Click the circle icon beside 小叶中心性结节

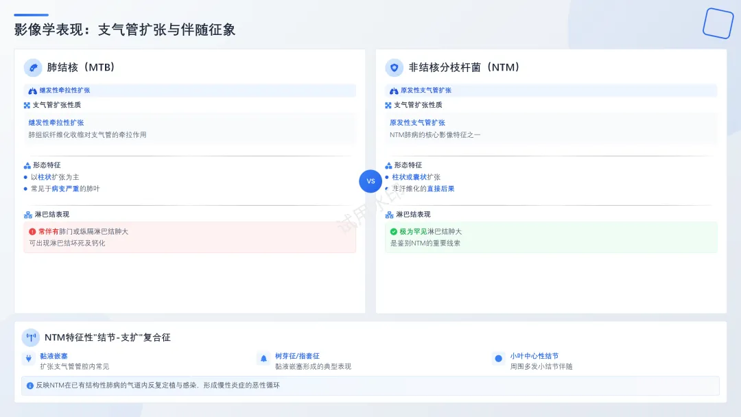tap(499, 359)
